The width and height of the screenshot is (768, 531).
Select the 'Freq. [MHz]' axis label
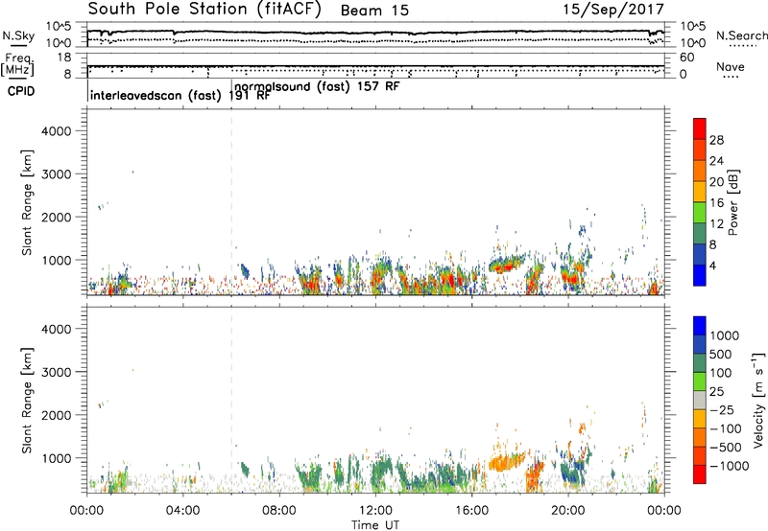click(17, 65)
